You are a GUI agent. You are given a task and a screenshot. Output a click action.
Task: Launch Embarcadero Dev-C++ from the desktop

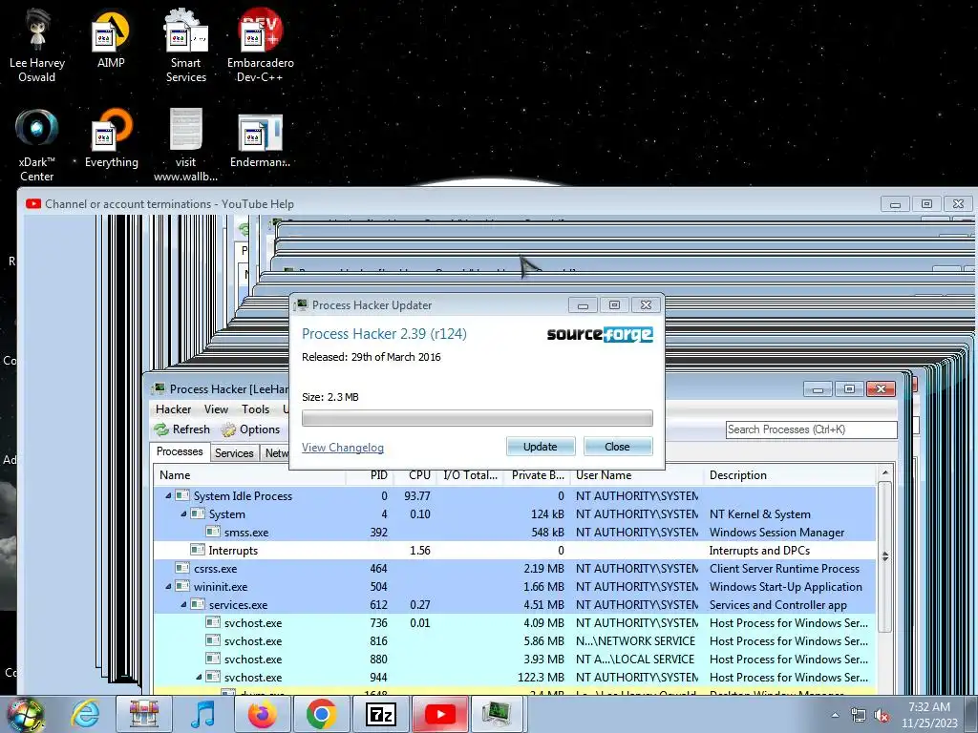(x=260, y=47)
